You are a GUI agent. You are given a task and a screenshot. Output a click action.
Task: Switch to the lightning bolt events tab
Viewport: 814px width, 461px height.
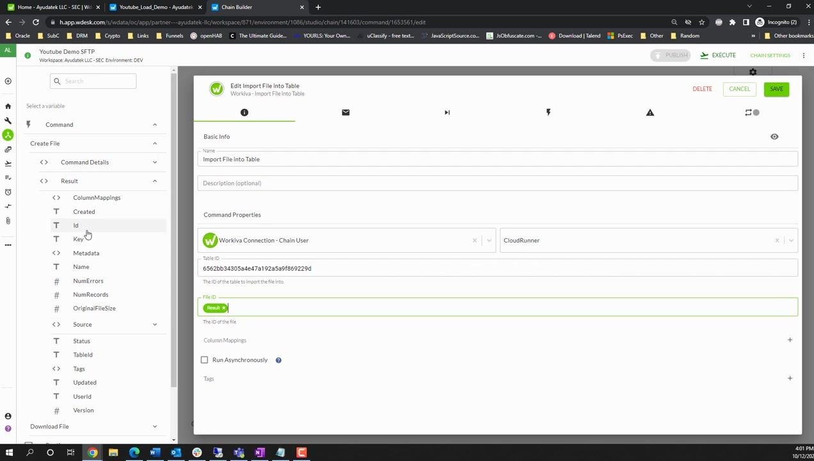(548, 113)
